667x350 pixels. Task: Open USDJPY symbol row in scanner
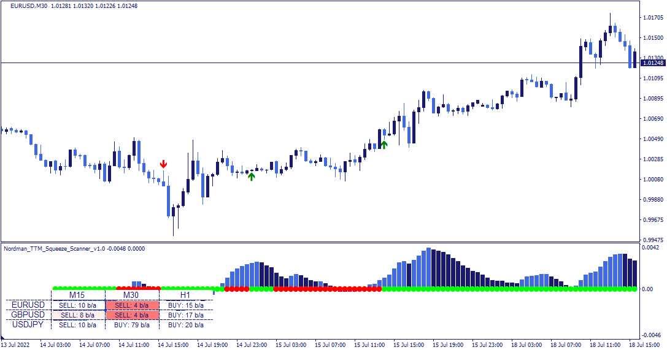28,324
